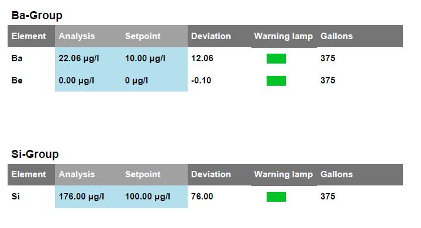Click the Ba-Group section title

pyautogui.click(x=37, y=16)
